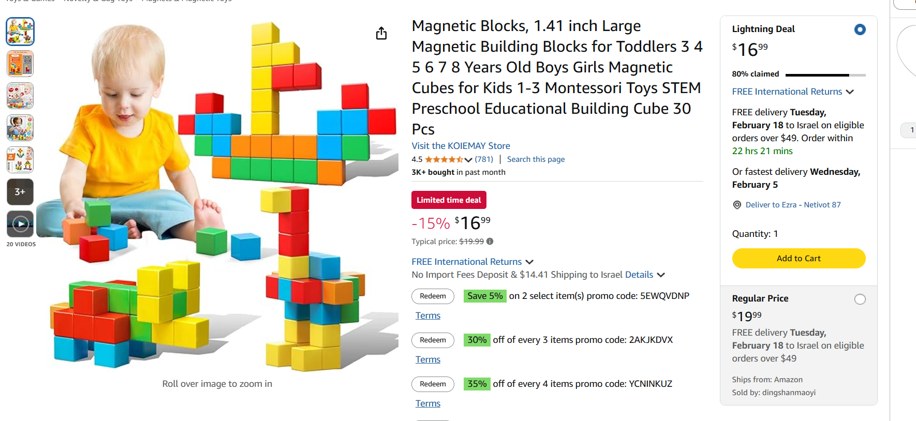This screenshot has width=916, height=421.
Task: Expand FREE International Returns below price
Action: pyautogui.click(x=529, y=262)
